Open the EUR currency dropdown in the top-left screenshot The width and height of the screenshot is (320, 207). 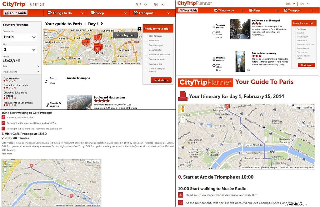pos(141,4)
